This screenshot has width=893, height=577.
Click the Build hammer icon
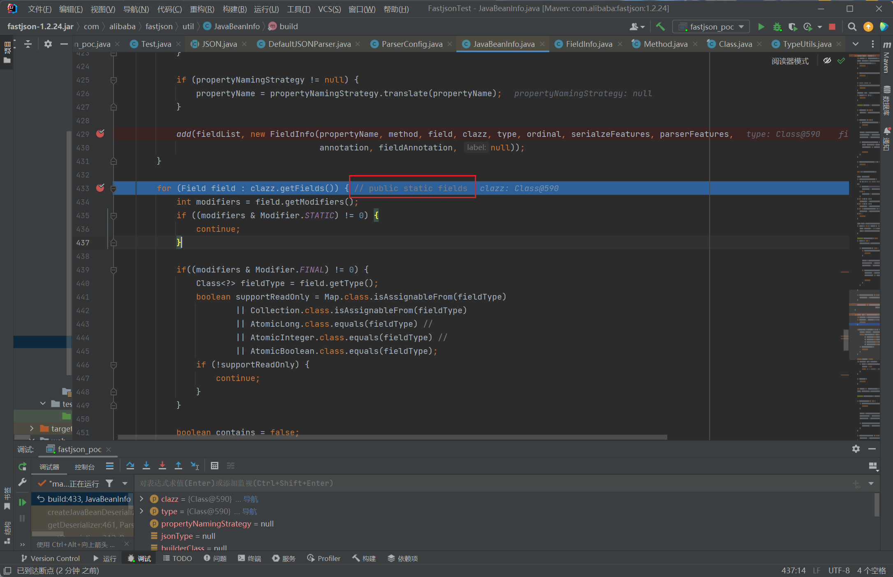660,27
